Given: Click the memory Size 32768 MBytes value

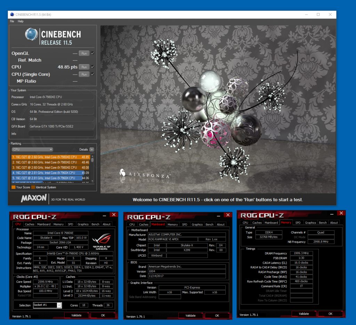Looking at the screenshot, I should [269, 237].
